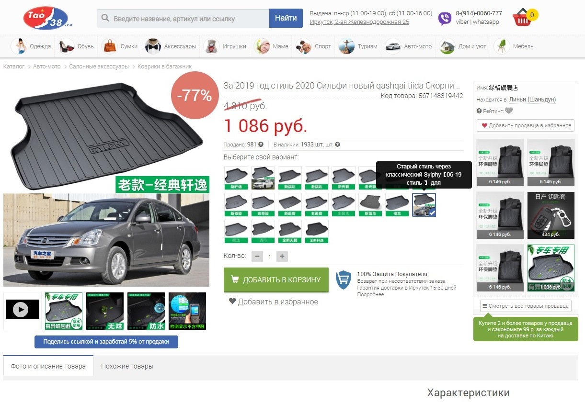585x402 pixels.
Task: Choose the 全新轩逸 variant option
Action: coord(317,232)
